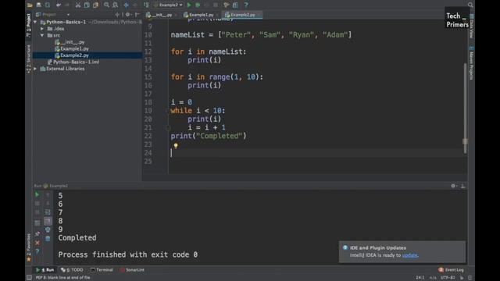Click the editor vertical scrollbar
The image size is (500, 281).
pyautogui.click(x=466, y=108)
